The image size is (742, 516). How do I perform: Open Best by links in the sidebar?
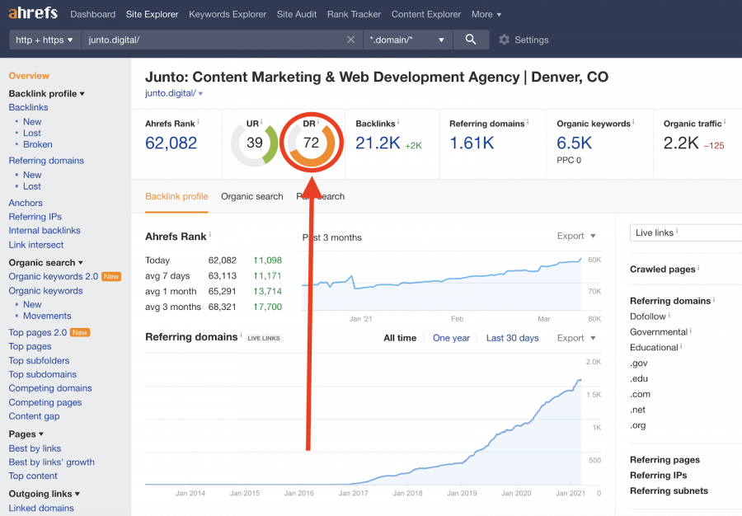point(35,448)
